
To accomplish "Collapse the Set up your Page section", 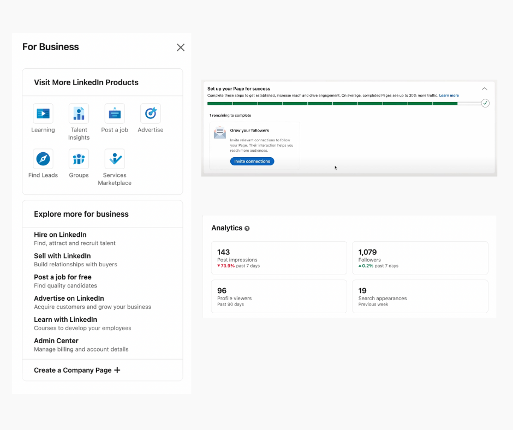I will click(x=484, y=88).
